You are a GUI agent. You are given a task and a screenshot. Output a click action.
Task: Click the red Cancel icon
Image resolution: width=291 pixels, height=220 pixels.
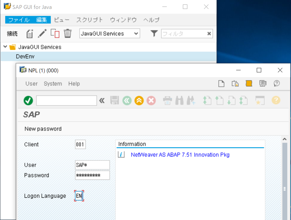(x=151, y=101)
